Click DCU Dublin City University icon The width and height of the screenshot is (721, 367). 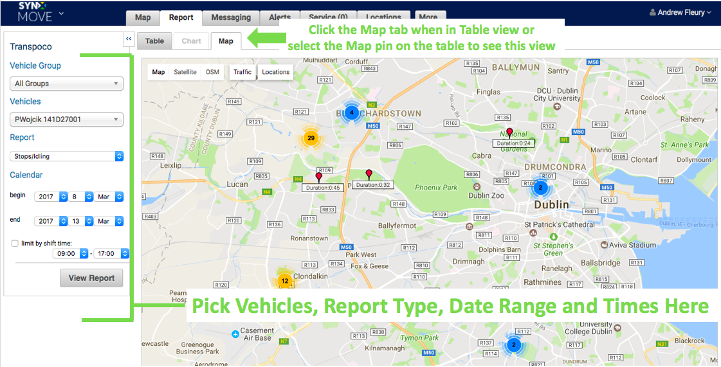pos(557,107)
